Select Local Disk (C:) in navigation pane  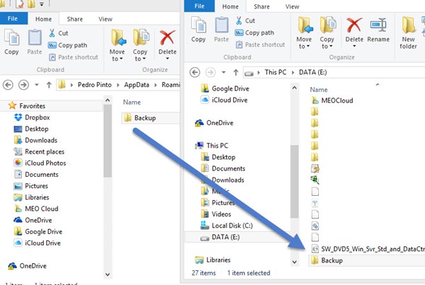point(227,226)
